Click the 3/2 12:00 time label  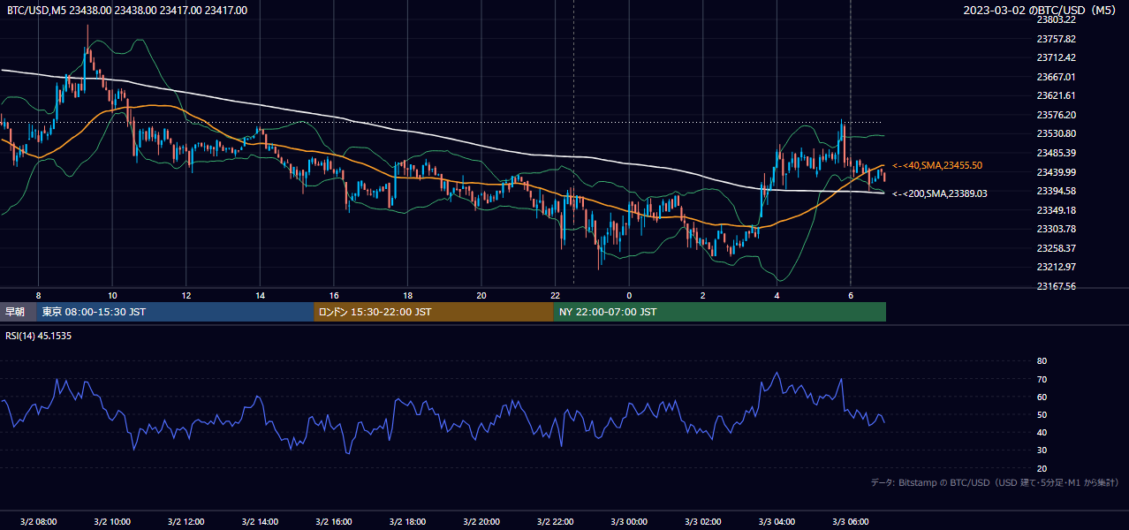pyautogui.click(x=186, y=521)
